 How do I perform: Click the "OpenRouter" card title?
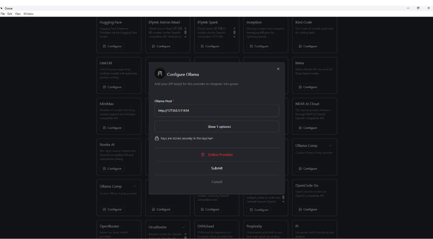click(109, 226)
